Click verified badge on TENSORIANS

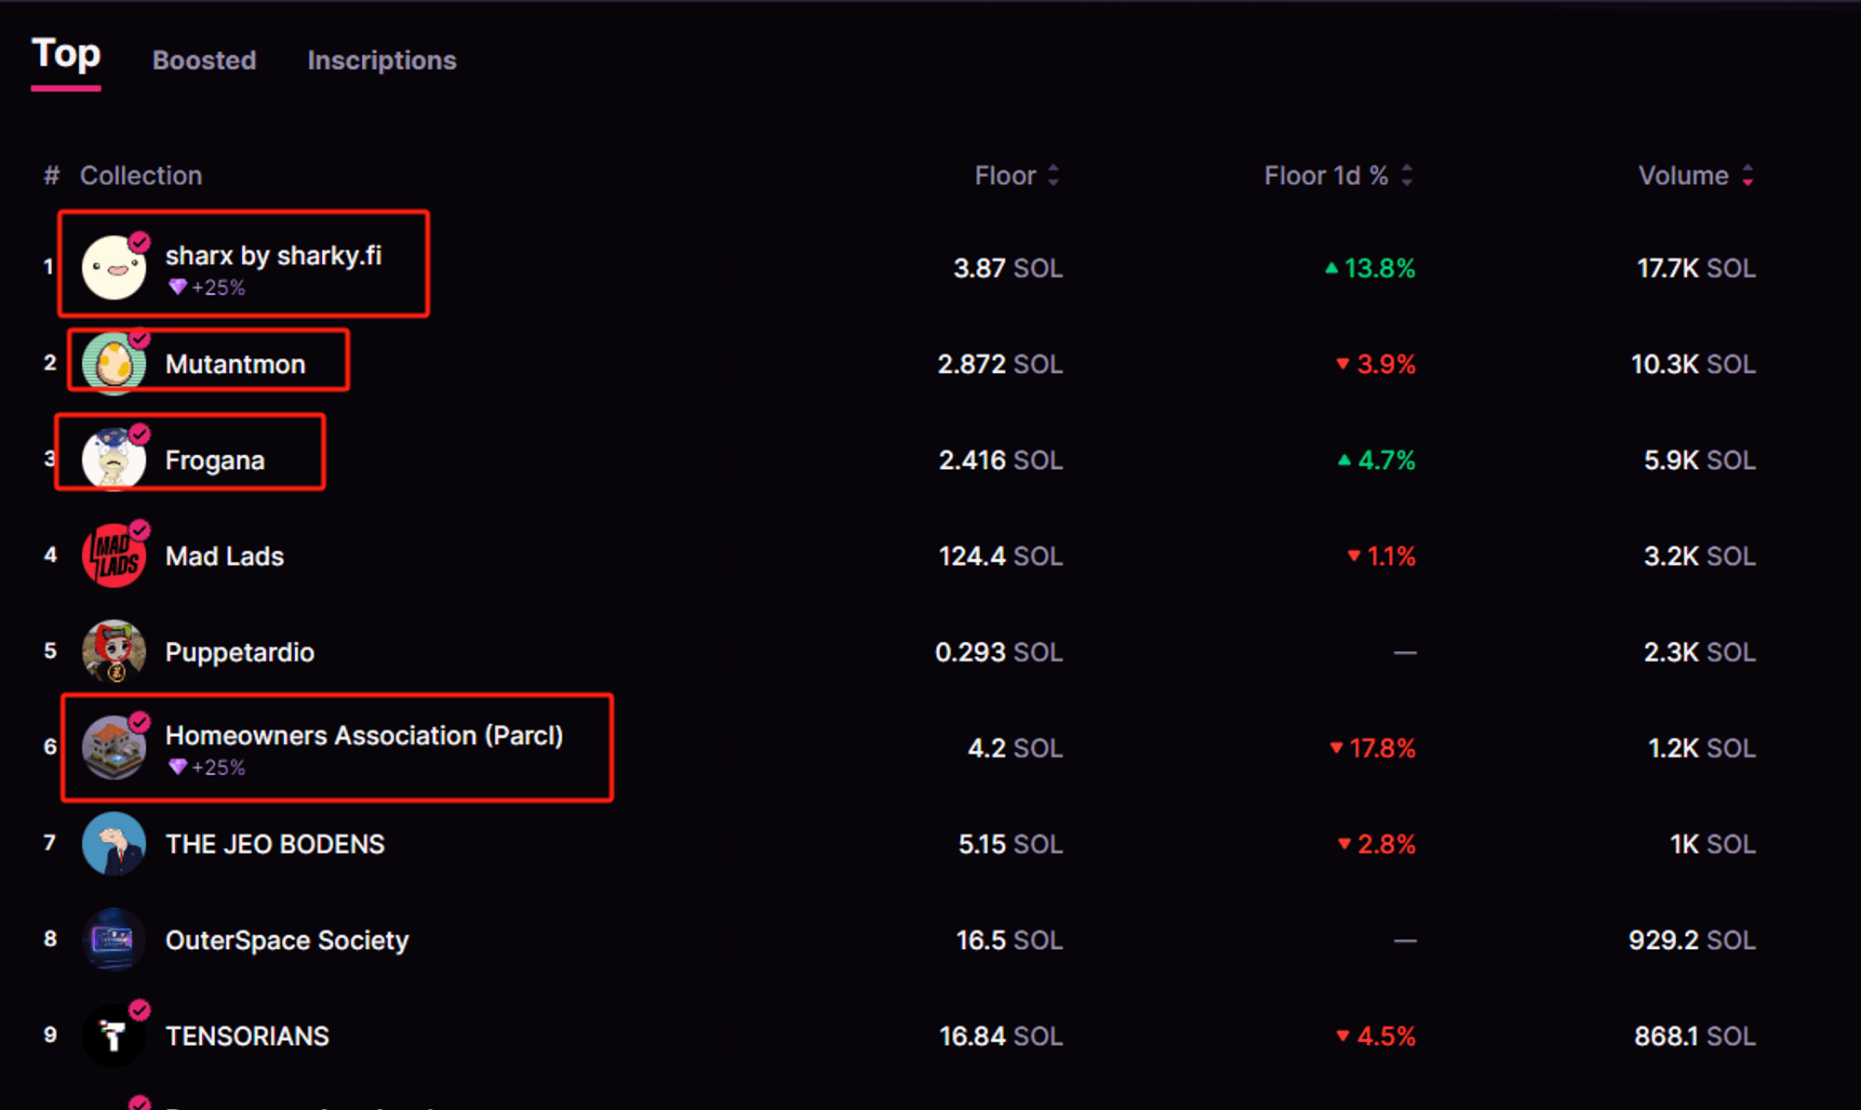pos(140,1010)
